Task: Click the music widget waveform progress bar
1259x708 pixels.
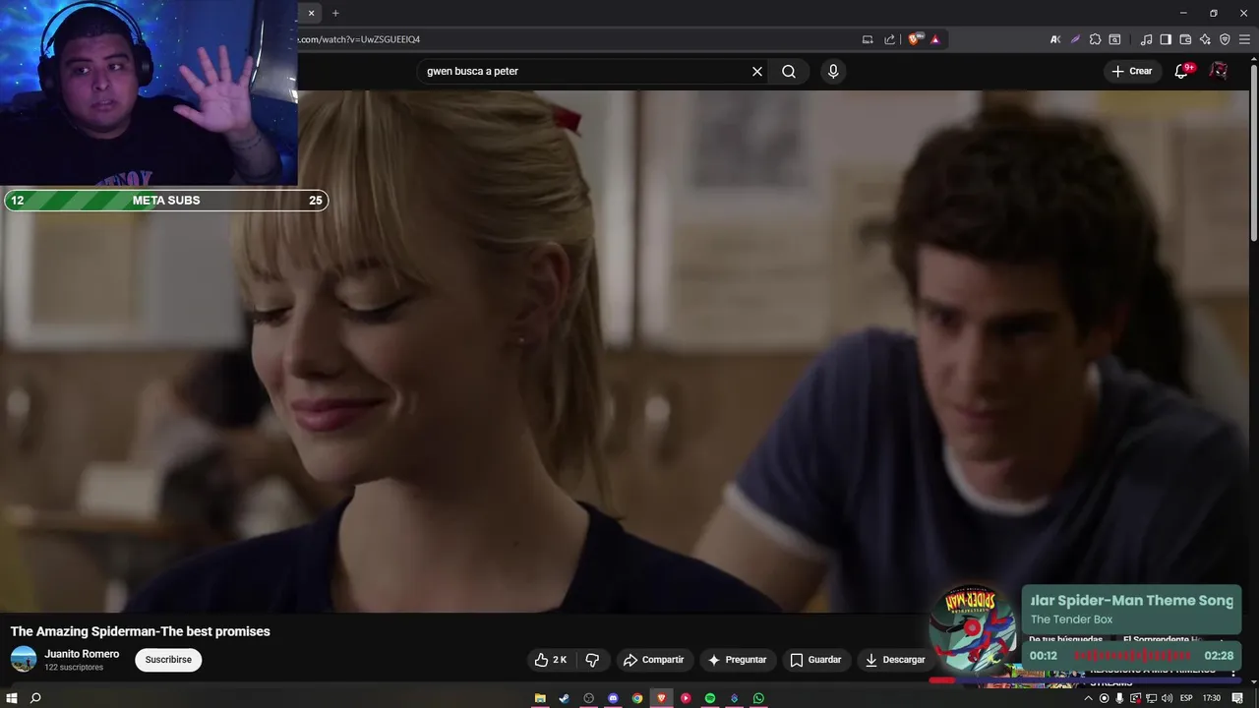Action: (1132, 656)
